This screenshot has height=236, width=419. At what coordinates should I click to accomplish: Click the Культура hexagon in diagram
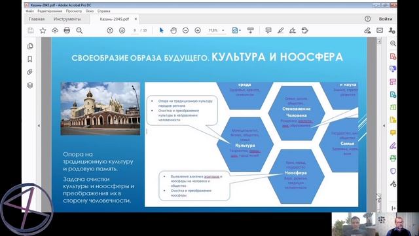[x=245, y=144]
